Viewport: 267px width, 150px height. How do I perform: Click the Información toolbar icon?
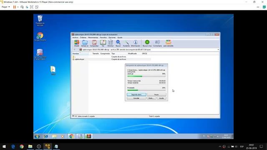click(x=136, y=43)
